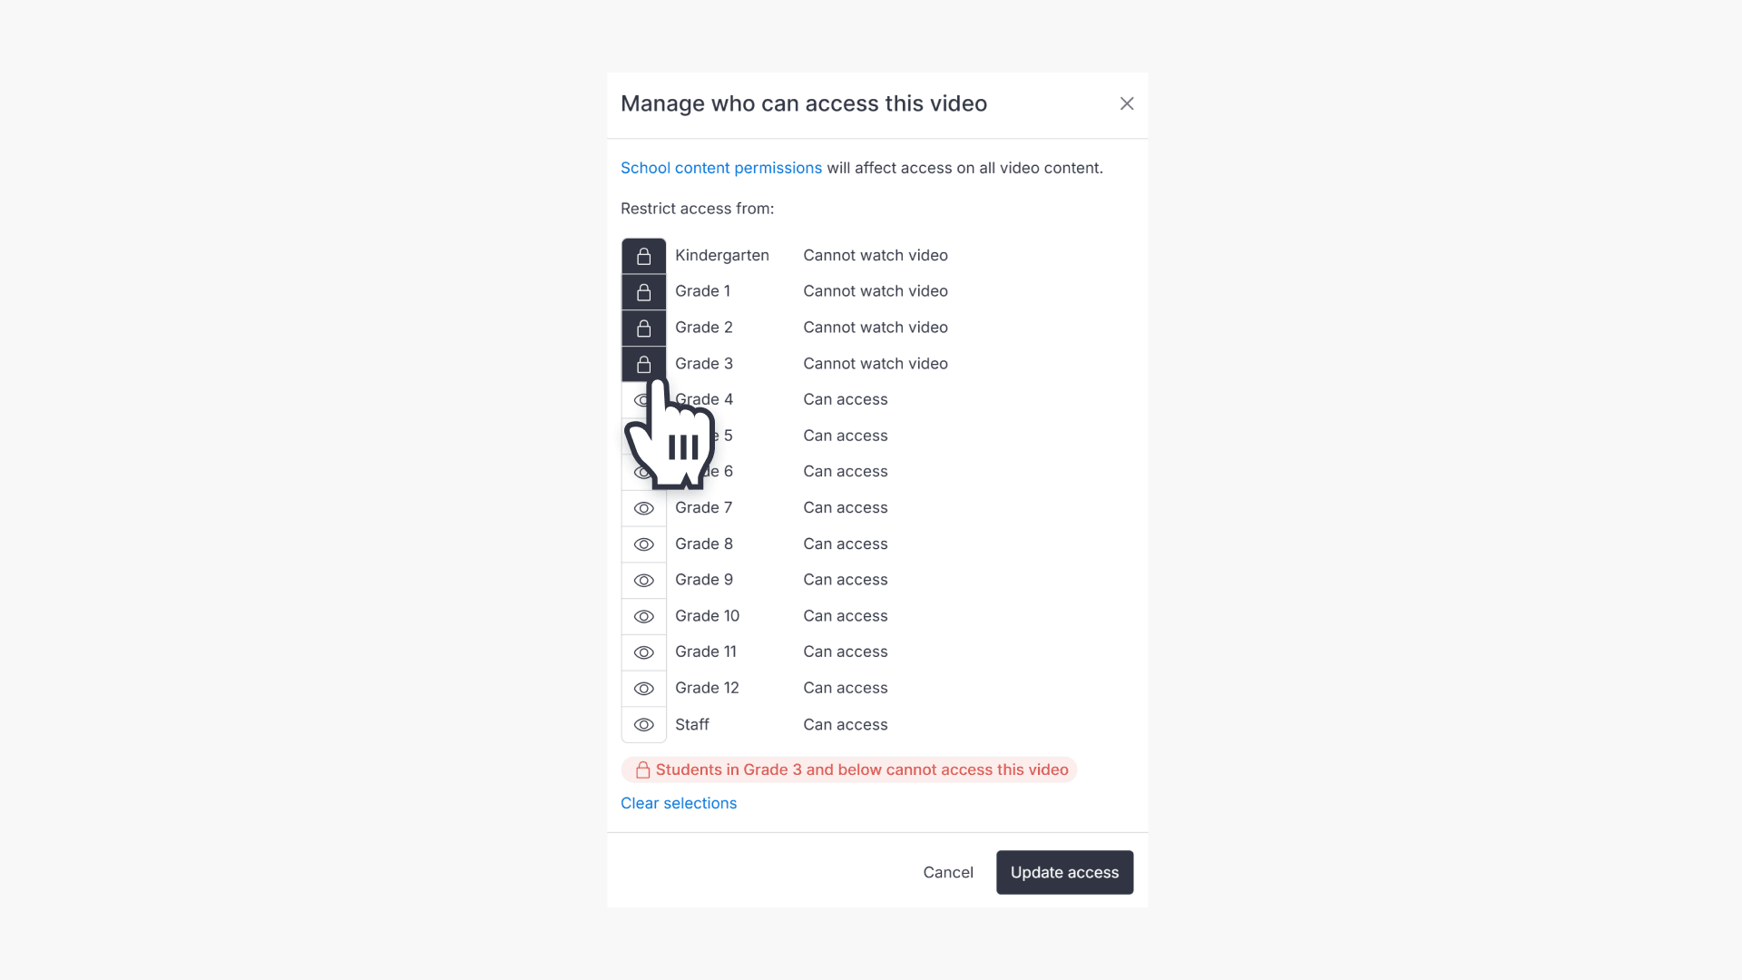Toggle Grade 6 watch permission
This screenshot has width=1742, height=980.
click(x=643, y=471)
